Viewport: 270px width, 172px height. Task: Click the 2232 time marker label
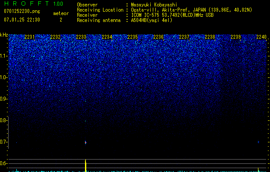tap(55, 37)
